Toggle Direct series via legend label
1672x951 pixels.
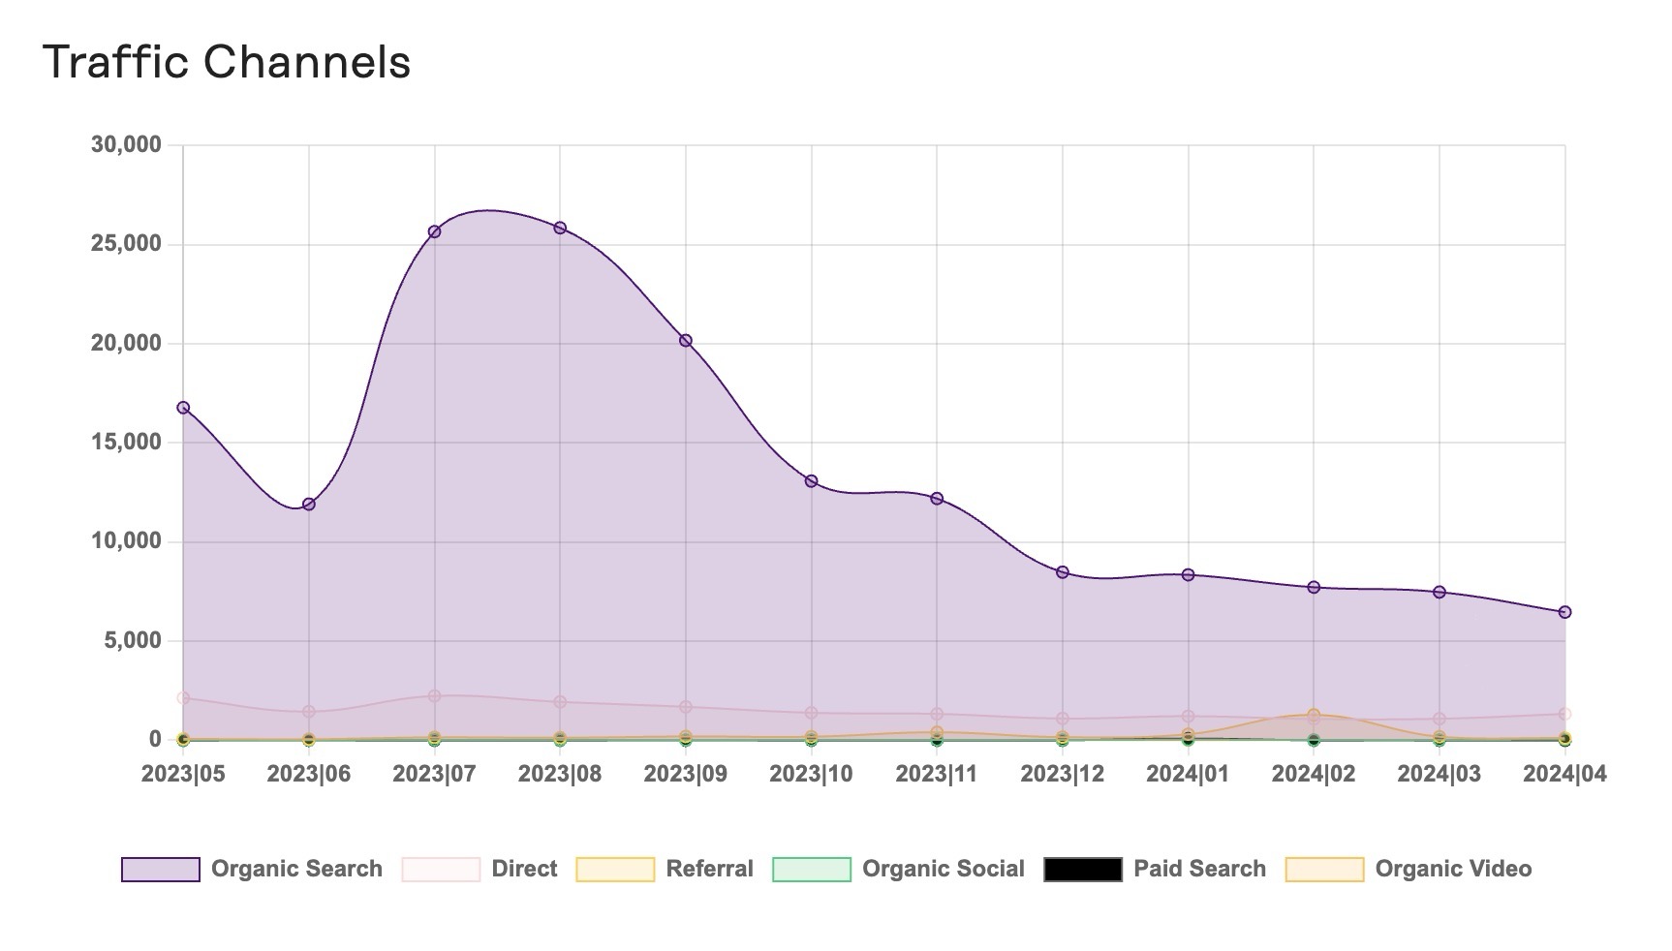[x=524, y=869]
